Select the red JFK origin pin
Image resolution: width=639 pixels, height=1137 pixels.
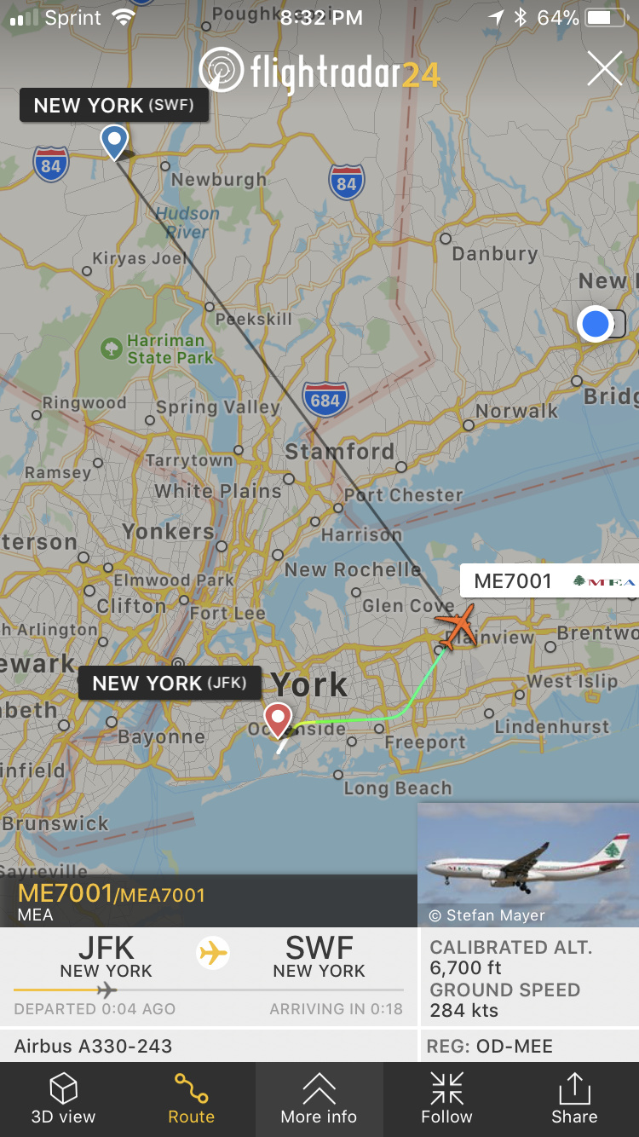pyautogui.click(x=278, y=720)
